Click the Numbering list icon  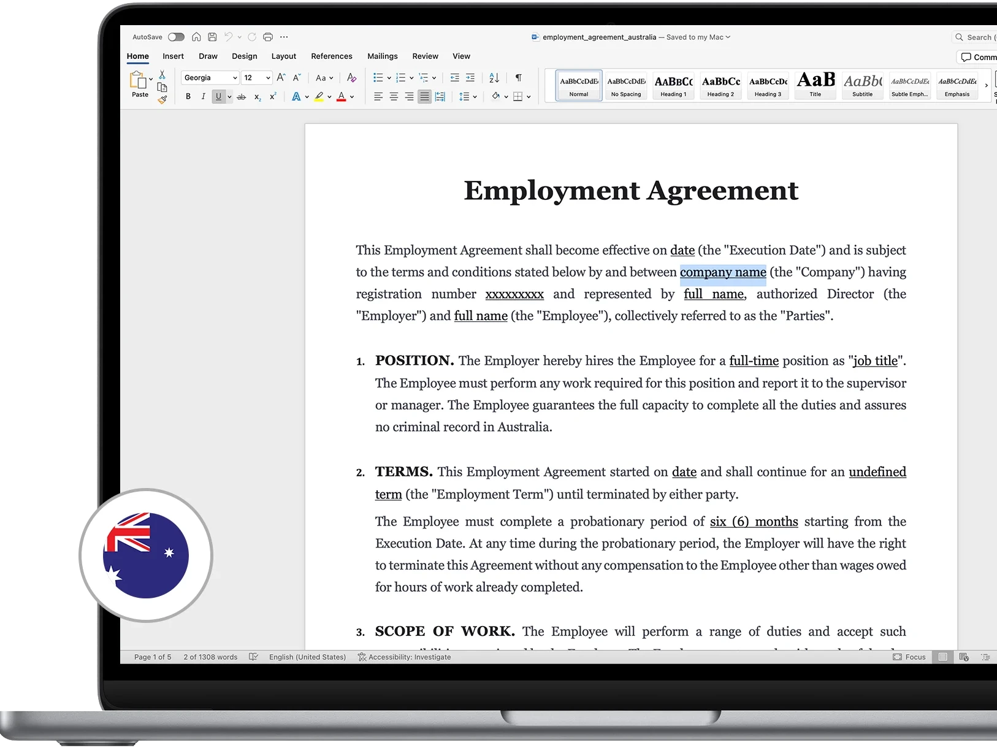[x=401, y=78]
